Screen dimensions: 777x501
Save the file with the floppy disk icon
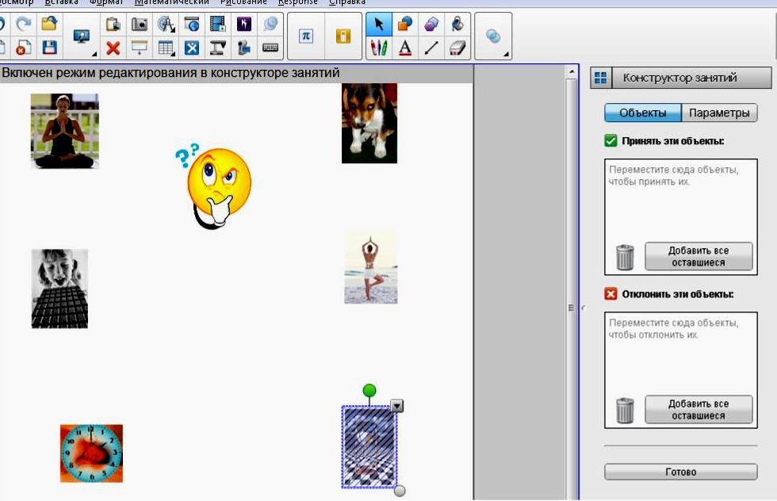[x=49, y=48]
